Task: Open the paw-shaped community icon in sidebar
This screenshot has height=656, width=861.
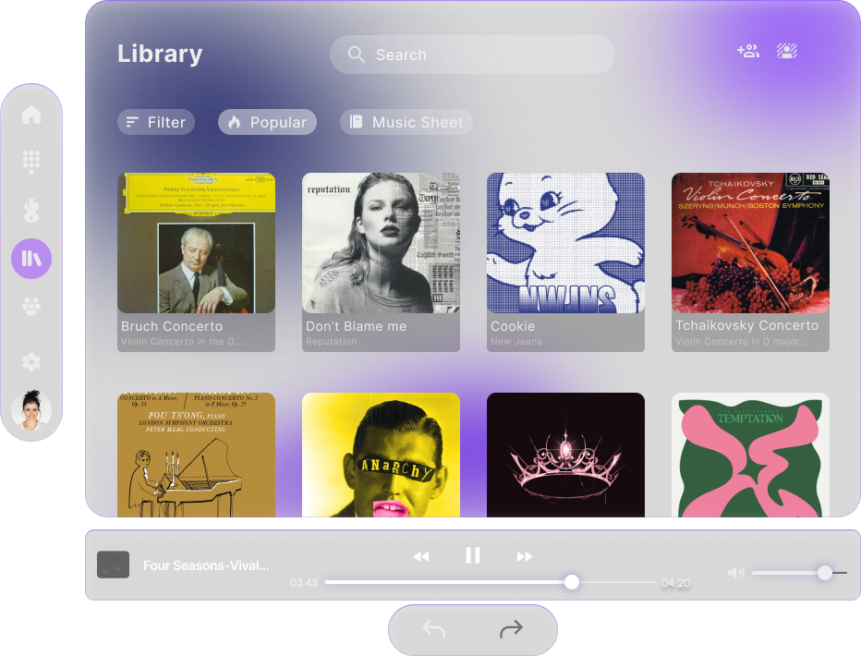Action: (x=31, y=307)
